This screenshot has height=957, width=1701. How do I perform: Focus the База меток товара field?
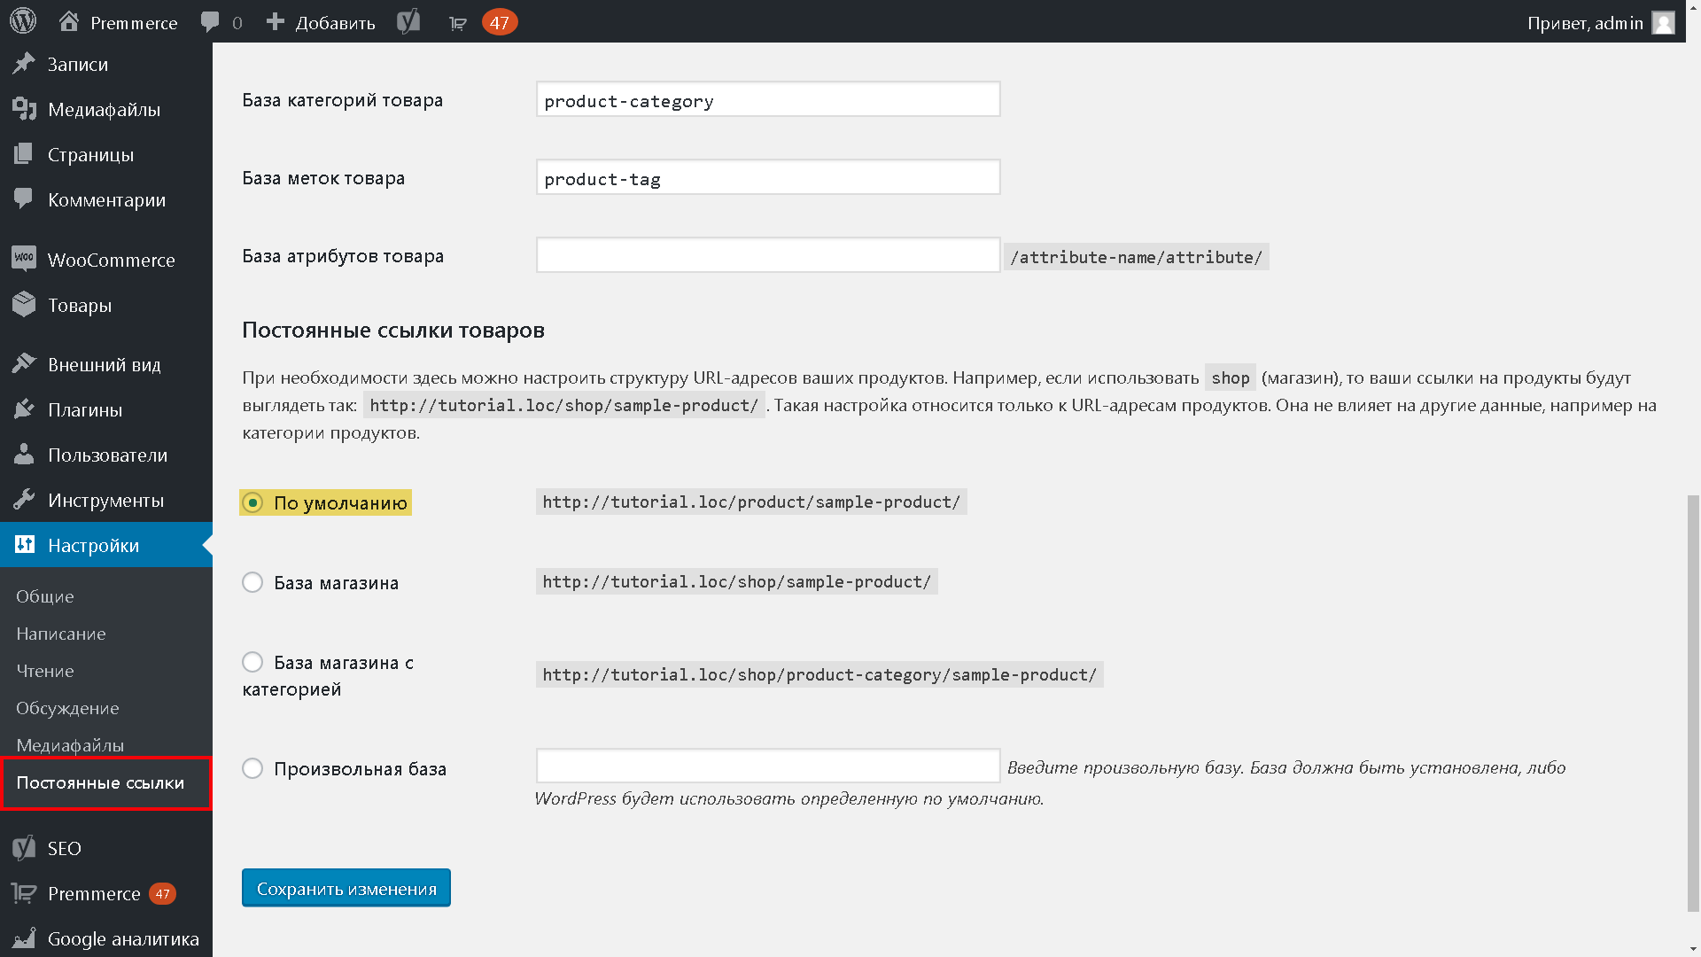point(768,177)
